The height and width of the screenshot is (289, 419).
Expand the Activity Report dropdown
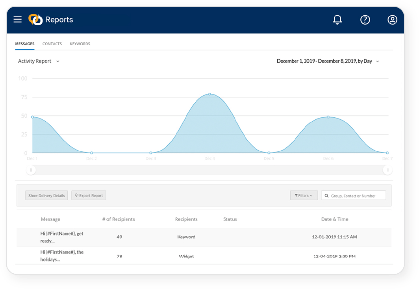39,61
